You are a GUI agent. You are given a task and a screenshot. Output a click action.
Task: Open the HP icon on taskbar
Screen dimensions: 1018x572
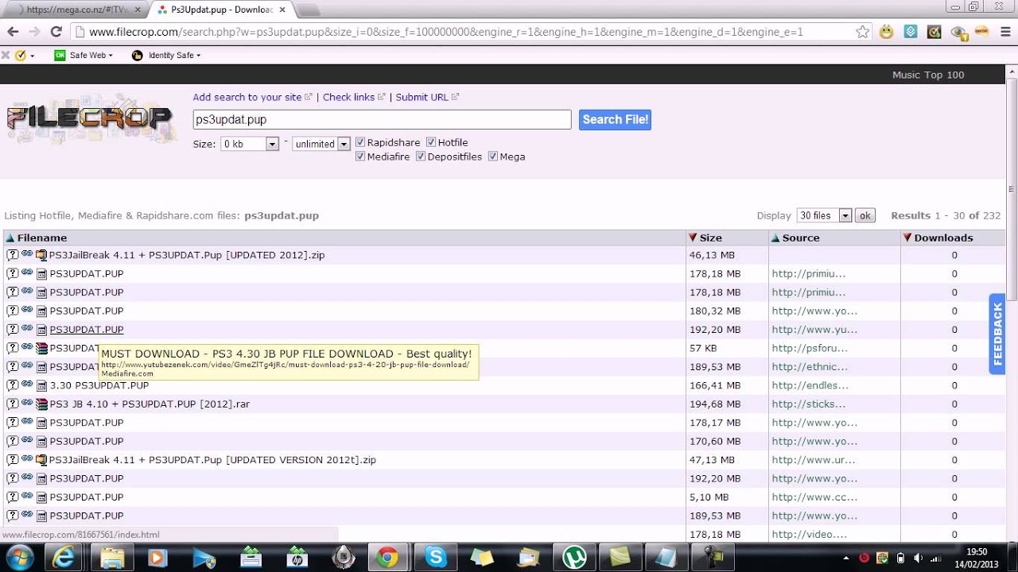click(297, 557)
